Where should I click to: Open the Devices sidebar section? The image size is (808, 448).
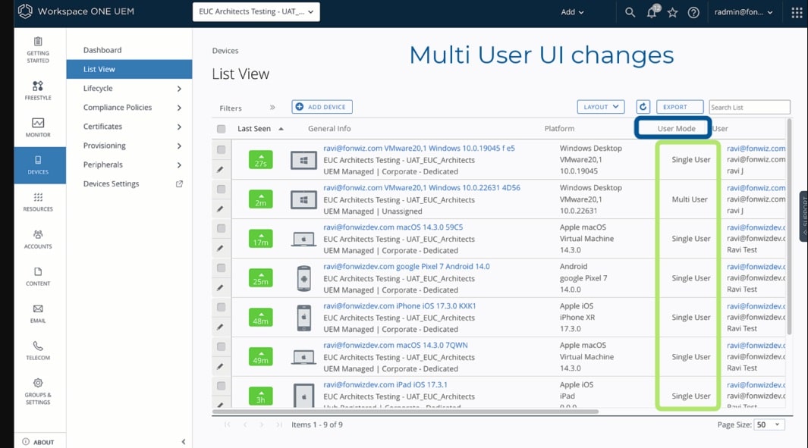[x=39, y=164]
